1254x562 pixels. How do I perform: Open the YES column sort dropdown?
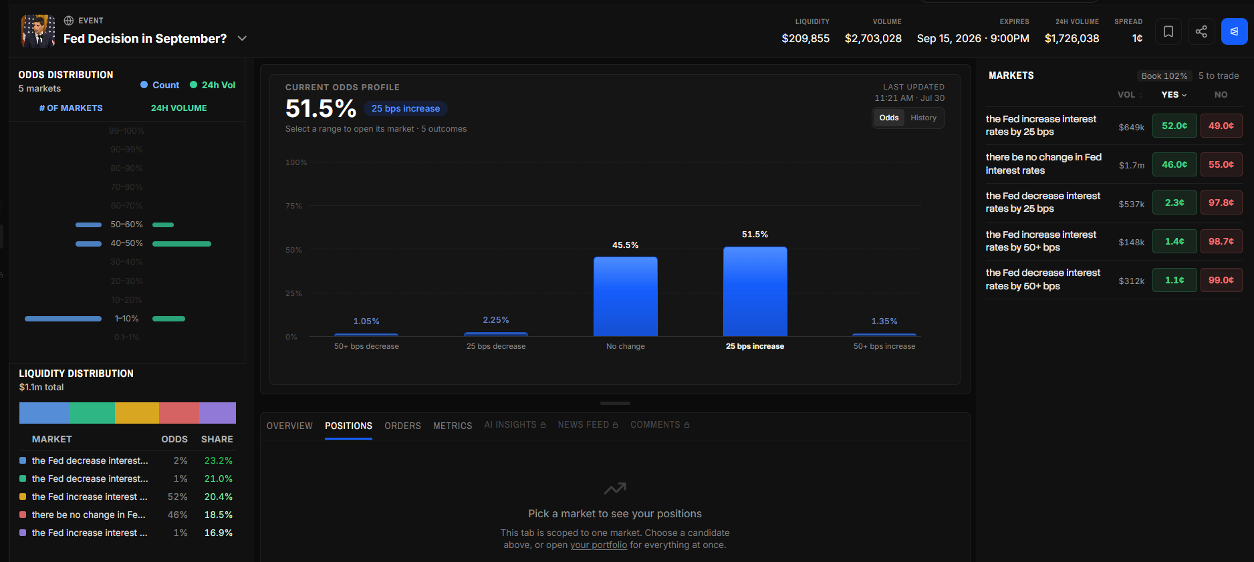(1174, 95)
